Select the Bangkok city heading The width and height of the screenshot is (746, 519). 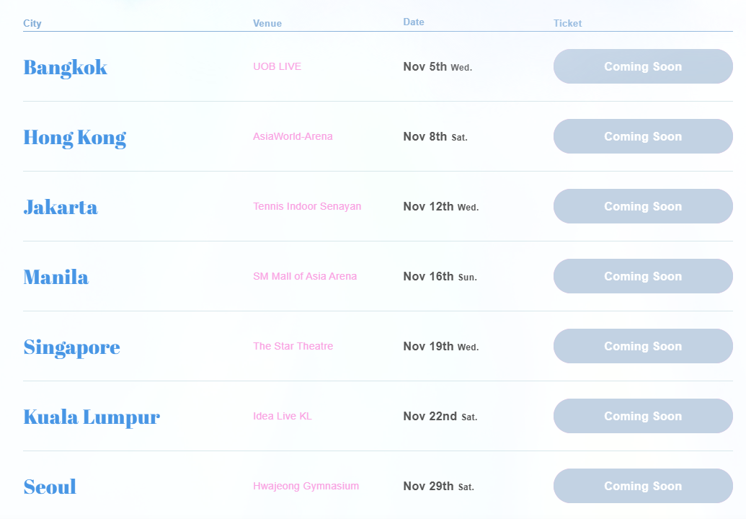(x=65, y=67)
